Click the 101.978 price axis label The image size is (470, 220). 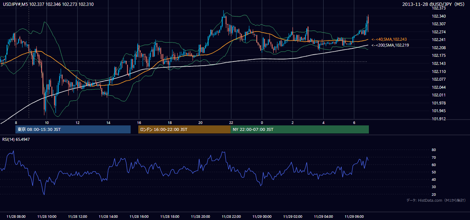coord(438,103)
